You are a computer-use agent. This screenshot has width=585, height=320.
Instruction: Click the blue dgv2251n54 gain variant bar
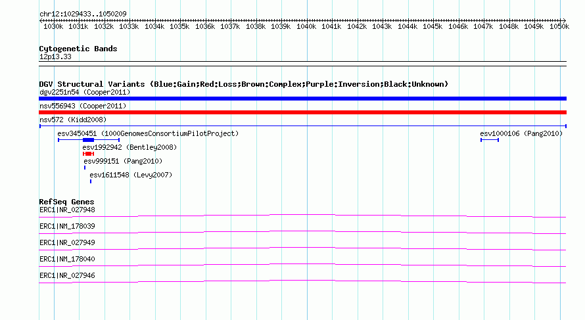coord(302,99)
